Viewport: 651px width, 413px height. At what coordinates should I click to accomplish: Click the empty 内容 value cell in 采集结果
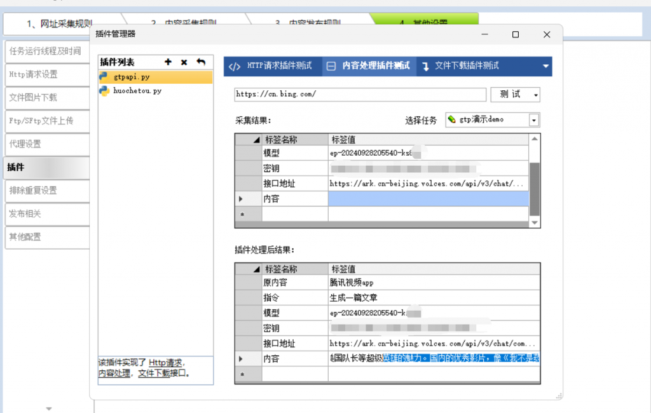(x=428, y=199)
